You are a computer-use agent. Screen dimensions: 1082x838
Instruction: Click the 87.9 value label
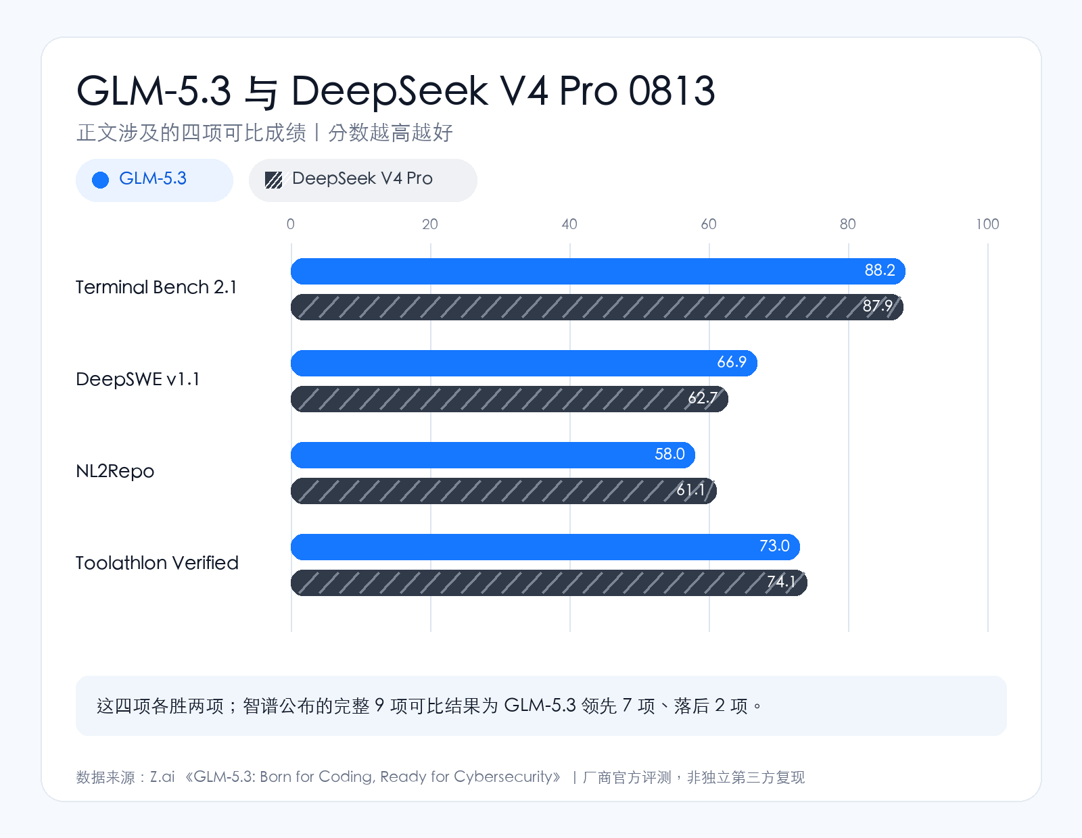click(x=878, y=306)
